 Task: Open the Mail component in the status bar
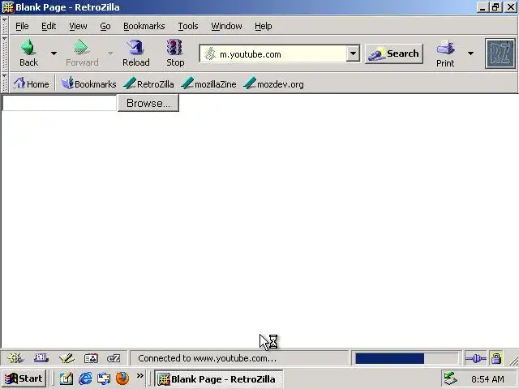(x=41, y=358)
